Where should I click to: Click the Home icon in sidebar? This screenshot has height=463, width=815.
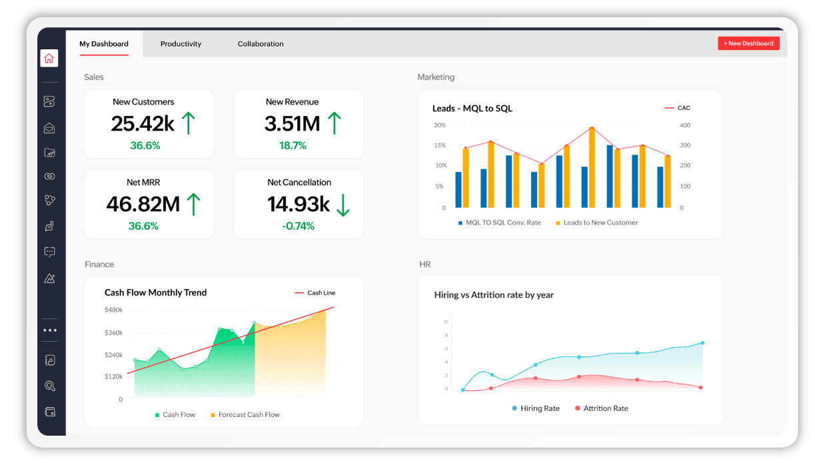click(x=49, y=59)
